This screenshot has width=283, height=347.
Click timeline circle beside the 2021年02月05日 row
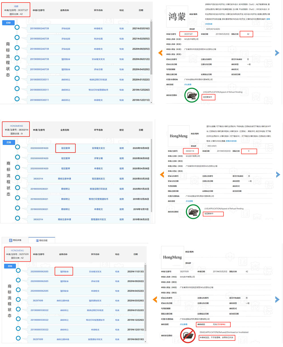click(17, 38)
